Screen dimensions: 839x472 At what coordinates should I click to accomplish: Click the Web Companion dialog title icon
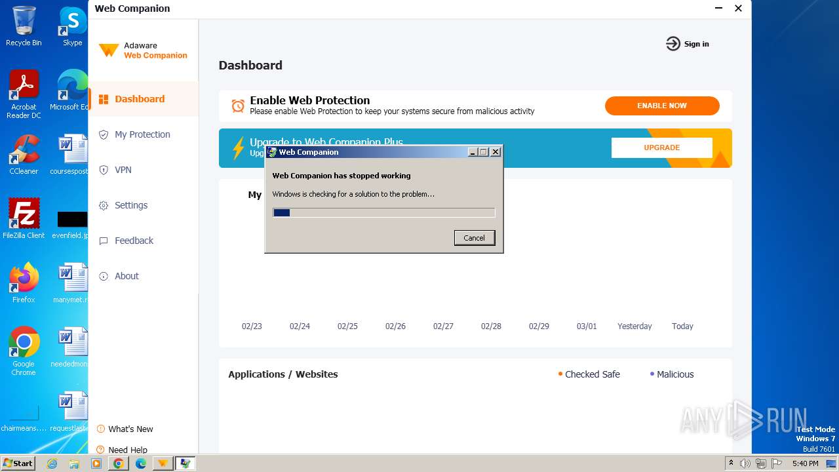[x=272, y=152]
